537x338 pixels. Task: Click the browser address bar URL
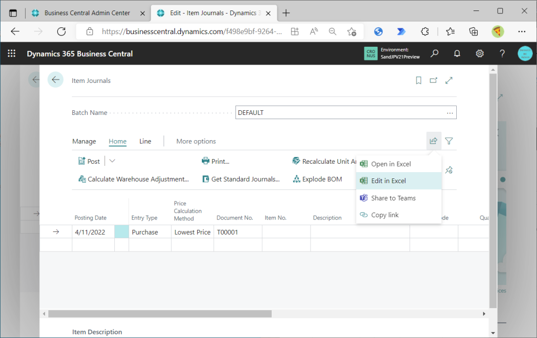[x=192, y=31]
